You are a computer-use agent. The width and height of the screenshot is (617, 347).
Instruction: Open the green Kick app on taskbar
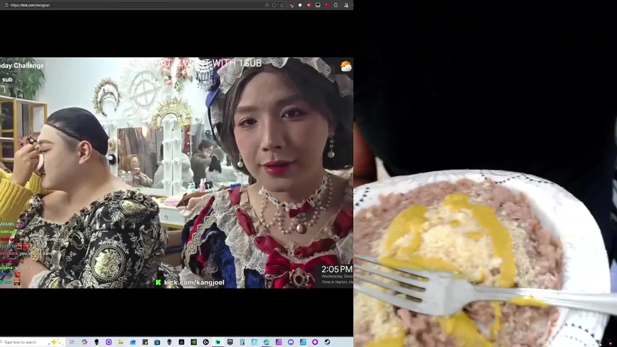pyautogui.click(x=218, y=342)
